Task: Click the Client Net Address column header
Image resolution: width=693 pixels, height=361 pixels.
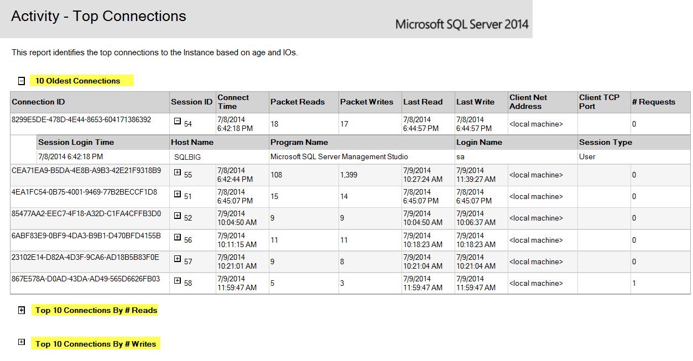Action: point(543,102)
